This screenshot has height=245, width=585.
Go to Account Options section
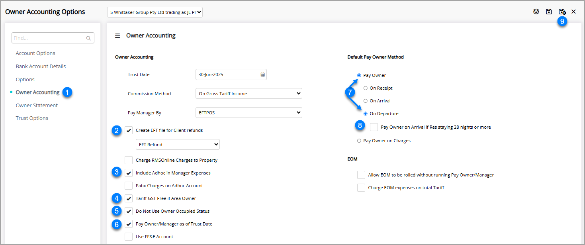coord(35,53)
